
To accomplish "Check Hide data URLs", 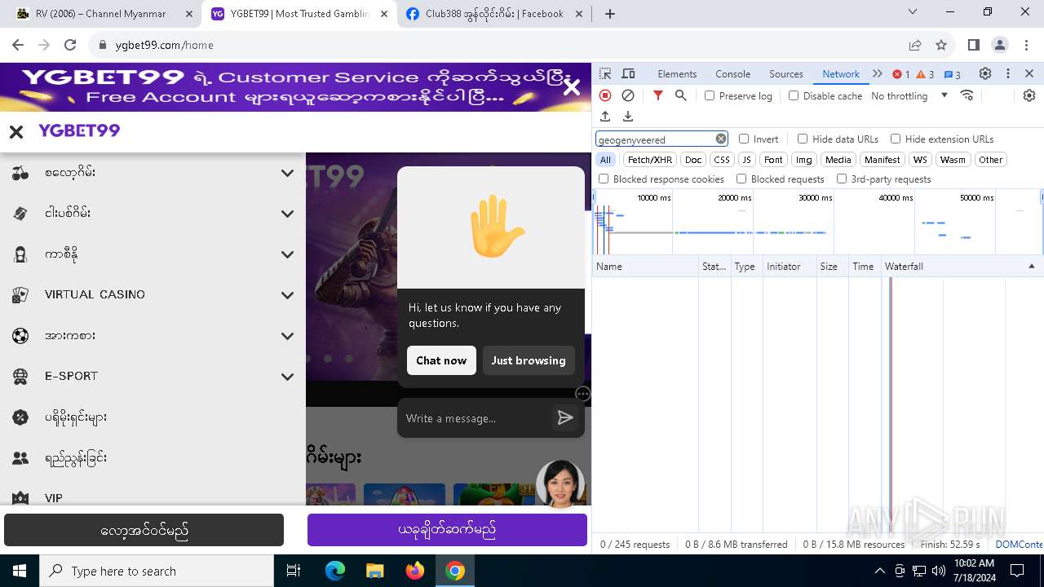I will pos(803,139).
